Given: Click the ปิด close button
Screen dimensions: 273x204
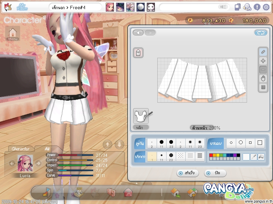Looking at the screenshot, I should point(215,173).
